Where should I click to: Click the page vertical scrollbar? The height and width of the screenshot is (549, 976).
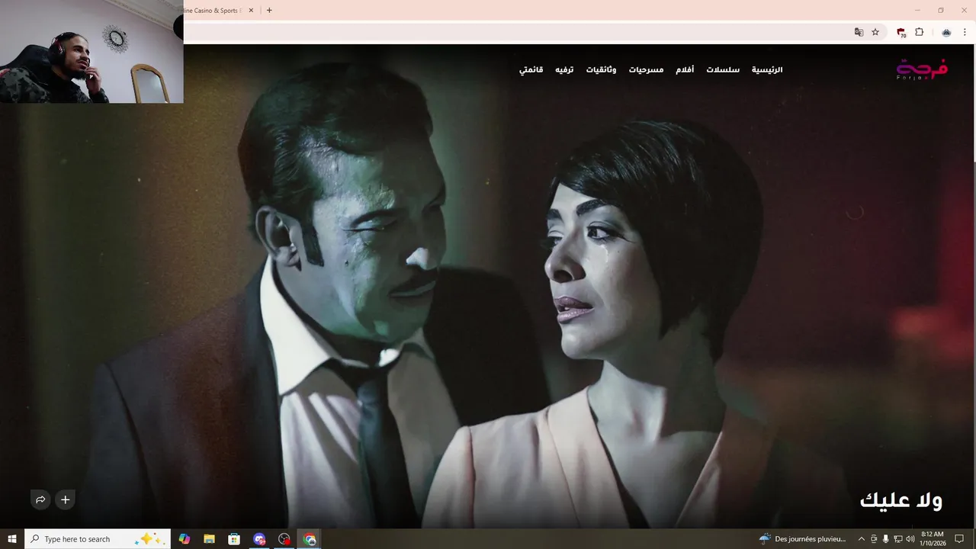pyautogui.click(x=973, y=286)
